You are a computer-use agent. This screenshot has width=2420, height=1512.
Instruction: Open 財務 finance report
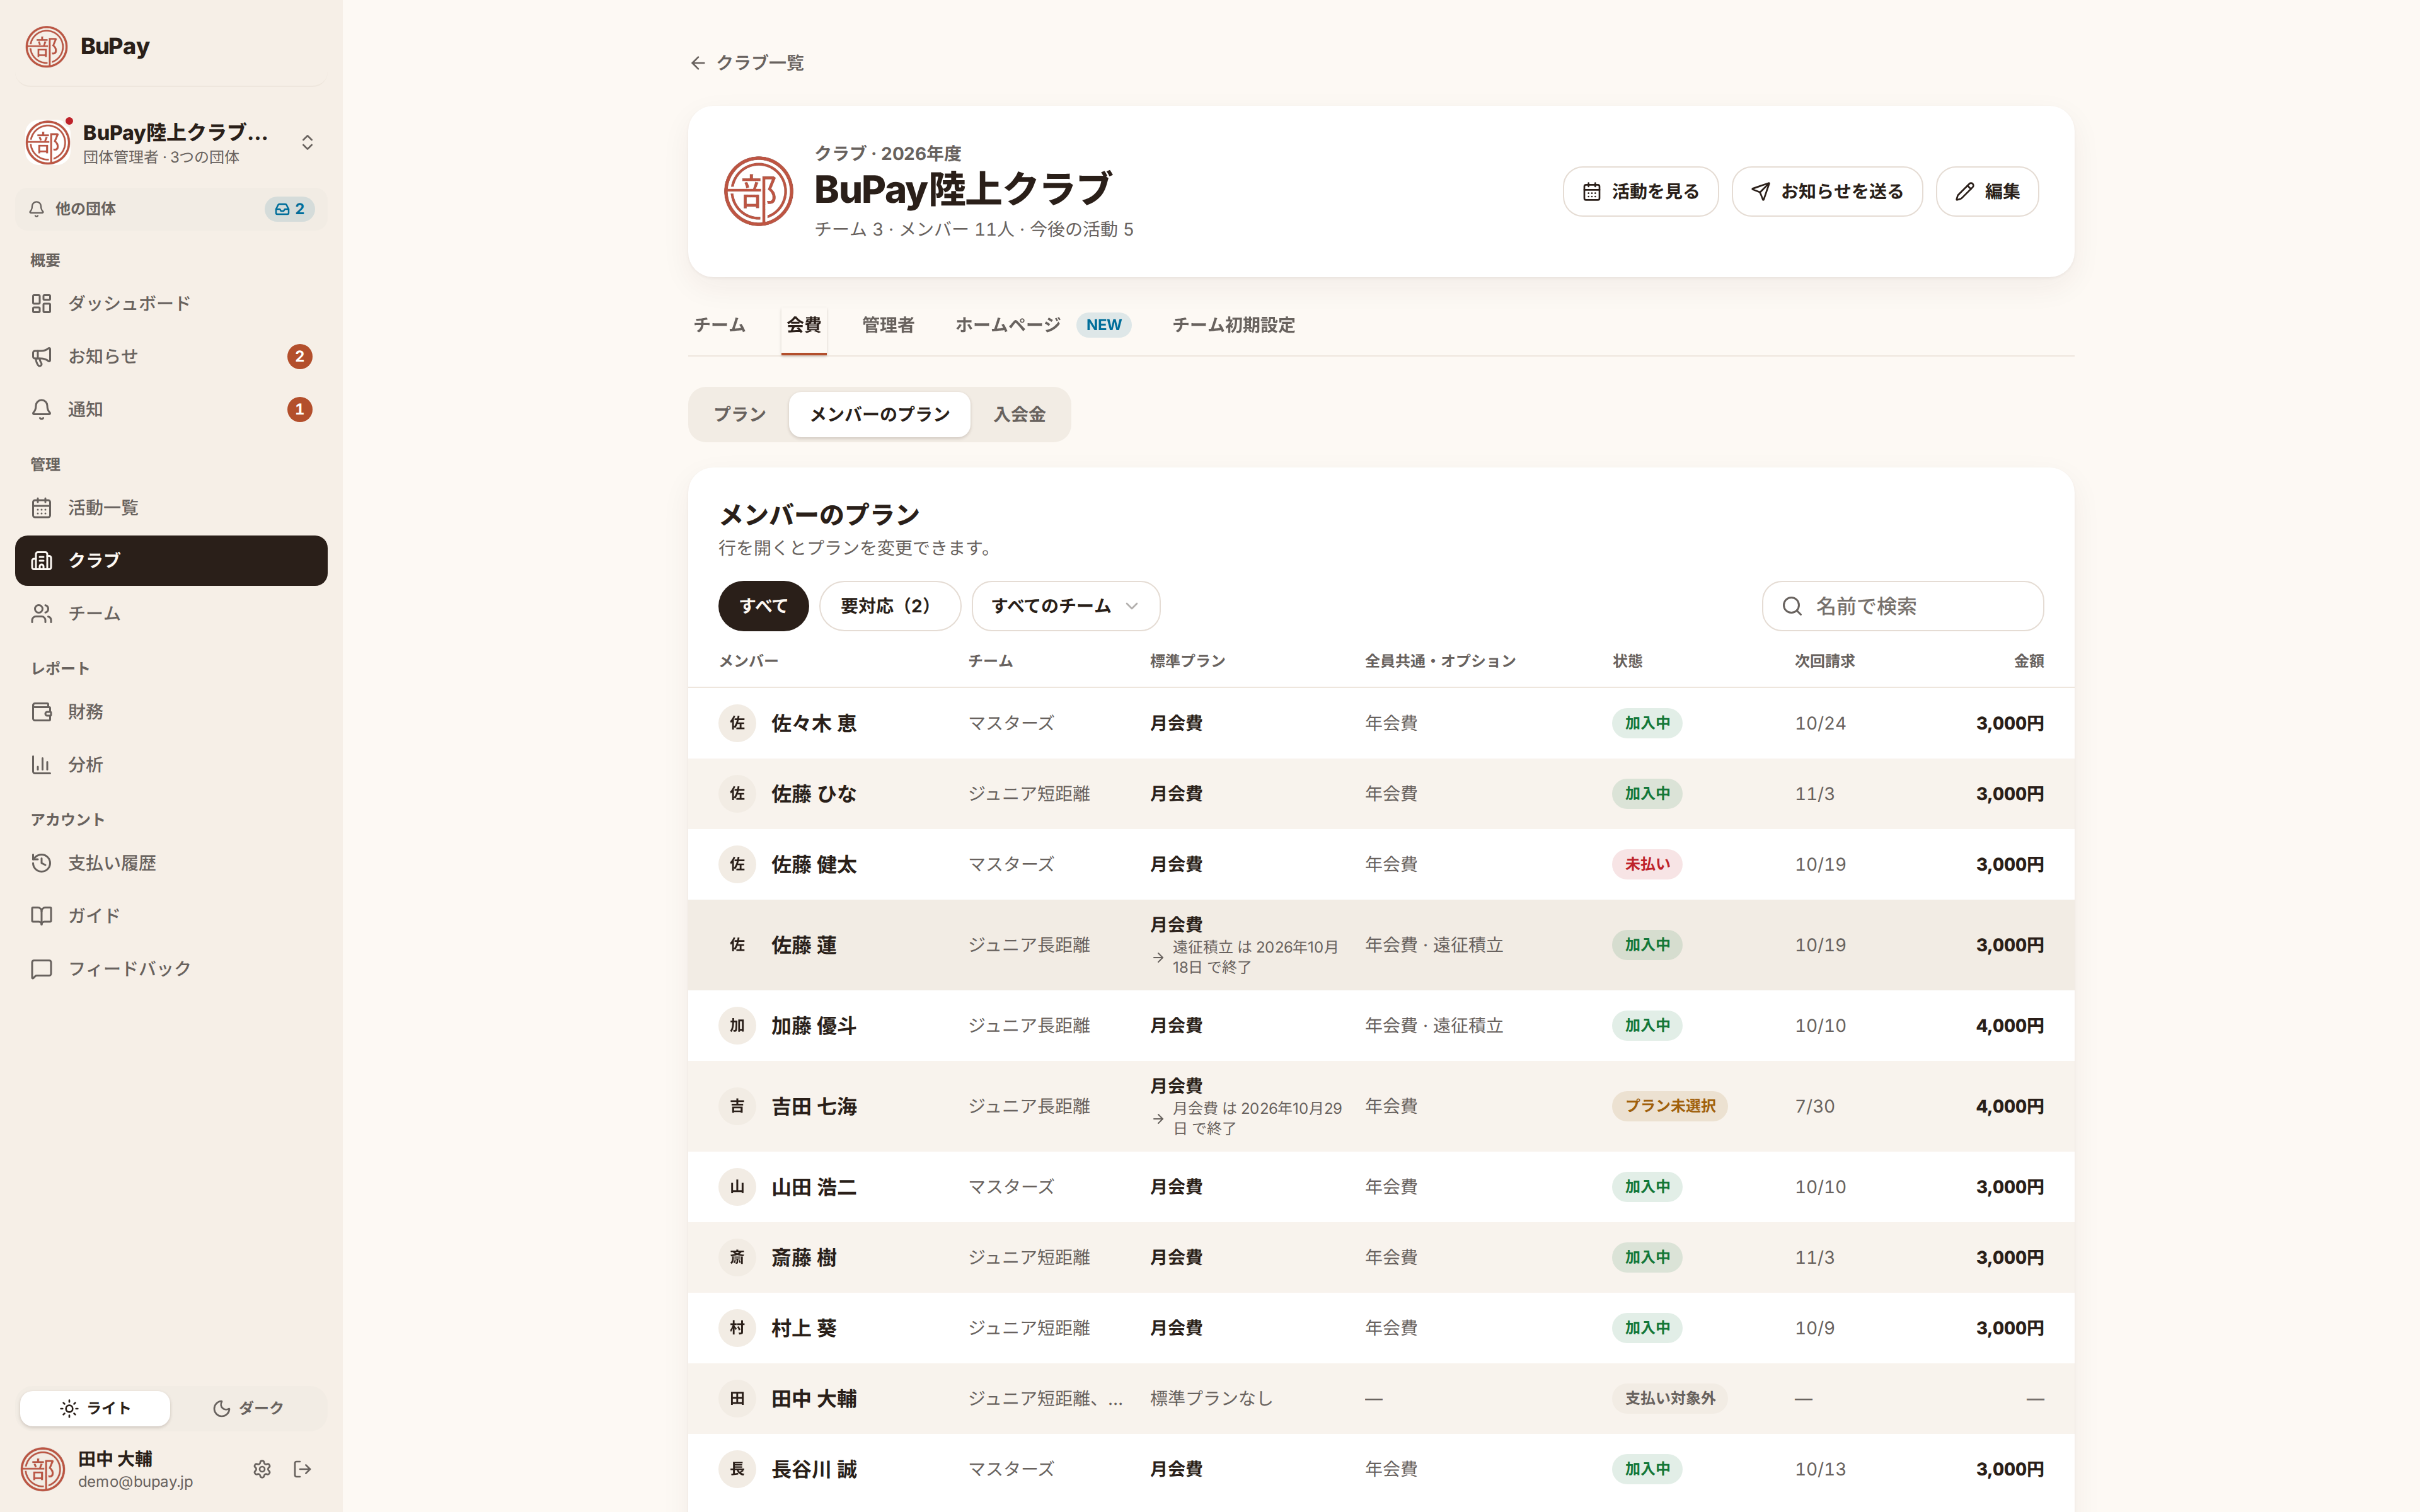[x=171, y=712]
